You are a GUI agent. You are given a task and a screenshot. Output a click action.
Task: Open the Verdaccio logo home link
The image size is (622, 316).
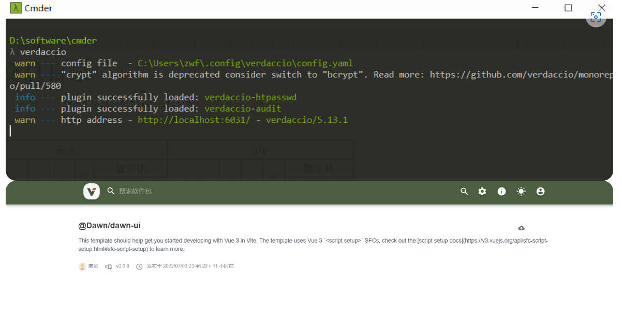pyautogui.click(x=92, y=192)
